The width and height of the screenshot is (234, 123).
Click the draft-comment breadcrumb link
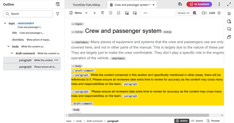tap(95, 121)
